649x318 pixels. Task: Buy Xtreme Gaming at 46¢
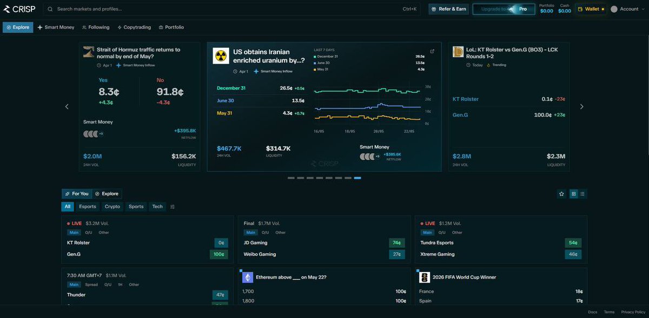(573, 254)
